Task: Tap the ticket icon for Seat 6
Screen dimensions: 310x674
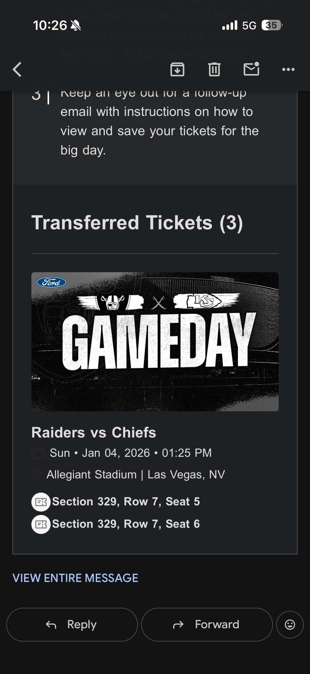Action: 41,524
